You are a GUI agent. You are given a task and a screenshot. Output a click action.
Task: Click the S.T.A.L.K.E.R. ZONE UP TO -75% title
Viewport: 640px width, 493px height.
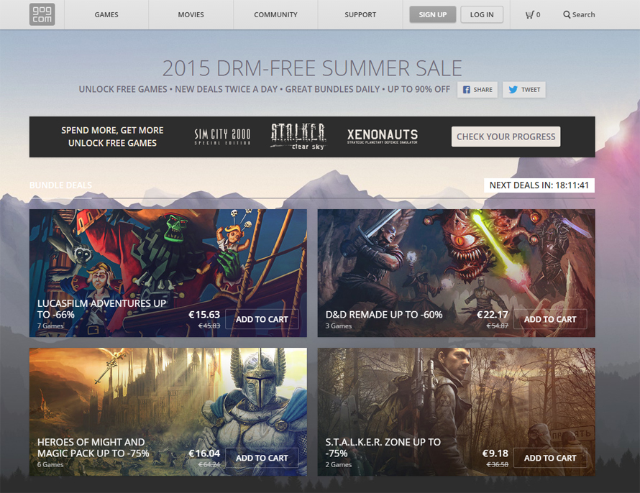(383, 448)
